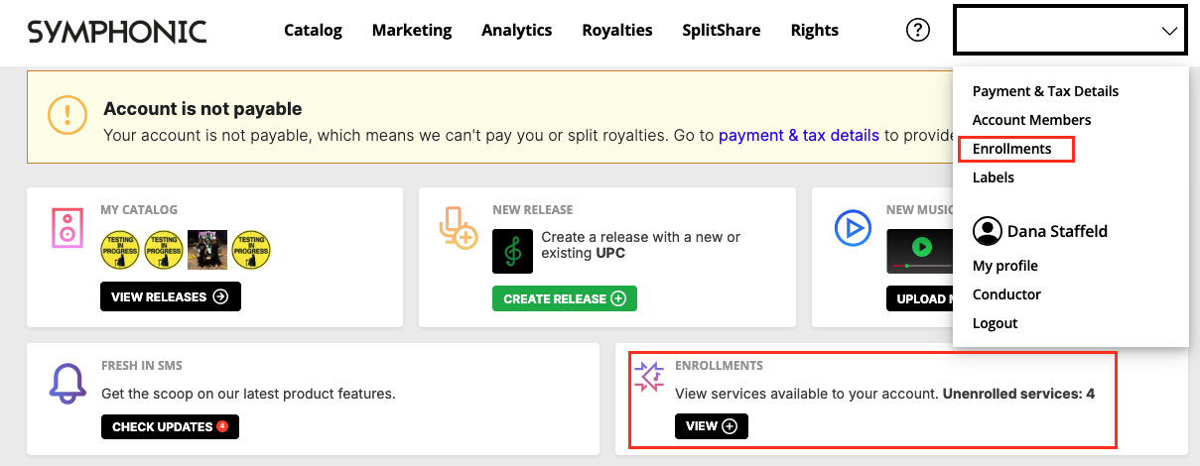1200x466 pixels.
Task: Follow the payment & tax details link
Action: [799, 135]
